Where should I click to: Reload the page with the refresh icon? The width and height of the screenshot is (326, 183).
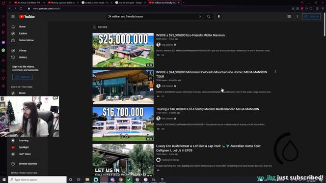(21, 9)
